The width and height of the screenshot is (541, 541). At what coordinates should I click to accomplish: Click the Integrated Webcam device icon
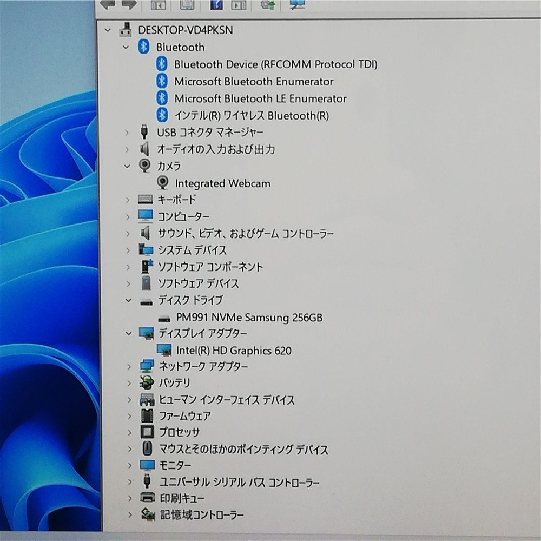[x=162, y=183]
